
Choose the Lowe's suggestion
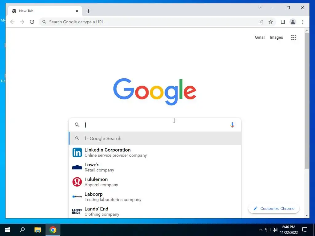[155, 167]
